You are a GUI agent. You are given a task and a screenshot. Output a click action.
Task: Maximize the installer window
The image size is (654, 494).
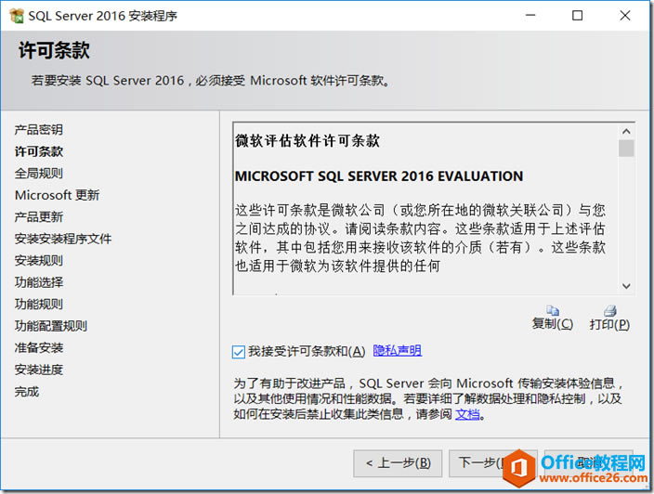click(x=577, y=16)
